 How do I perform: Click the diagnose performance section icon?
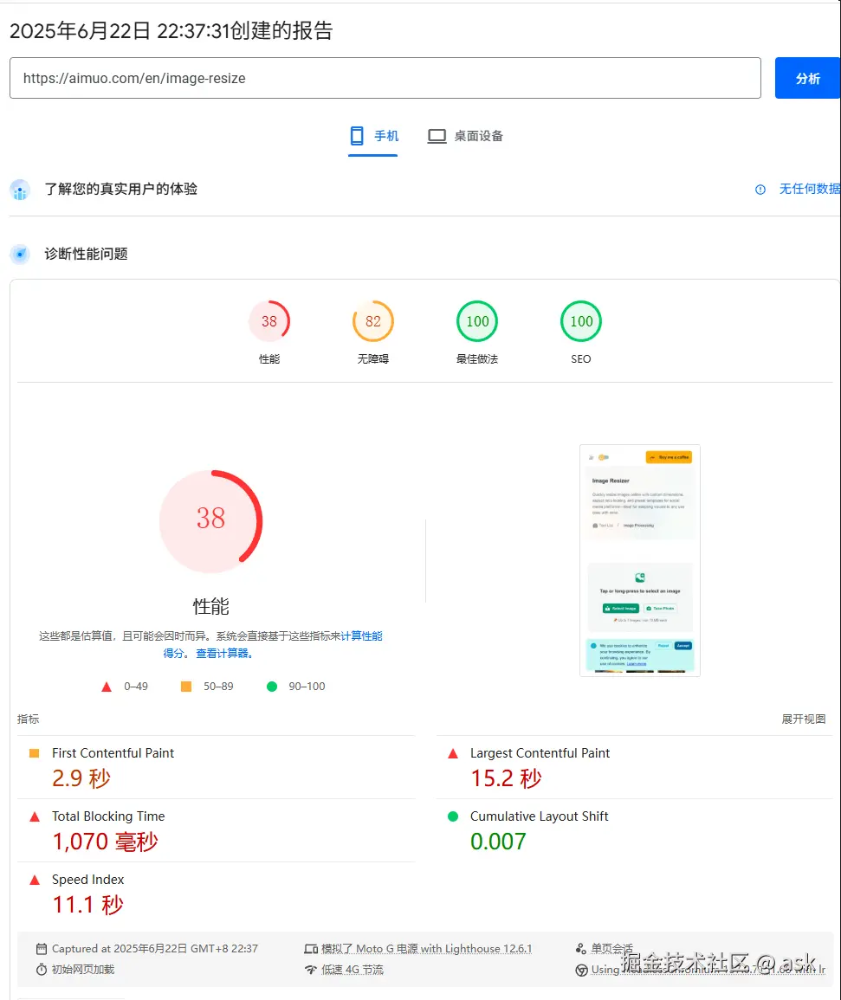[x=20, y=254]
